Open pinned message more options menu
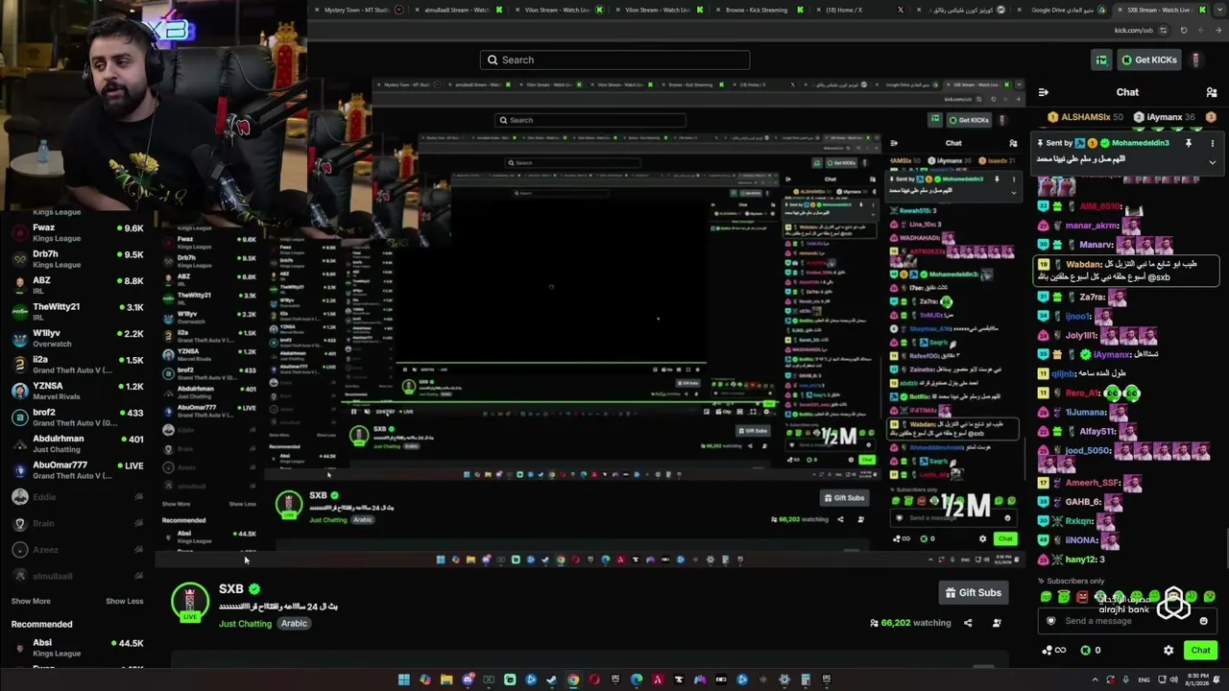The image size is (1229, 691). (x=1212, y=143)
